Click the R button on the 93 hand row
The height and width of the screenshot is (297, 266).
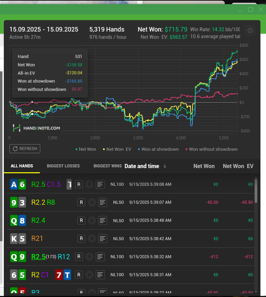tap(82, 202)
